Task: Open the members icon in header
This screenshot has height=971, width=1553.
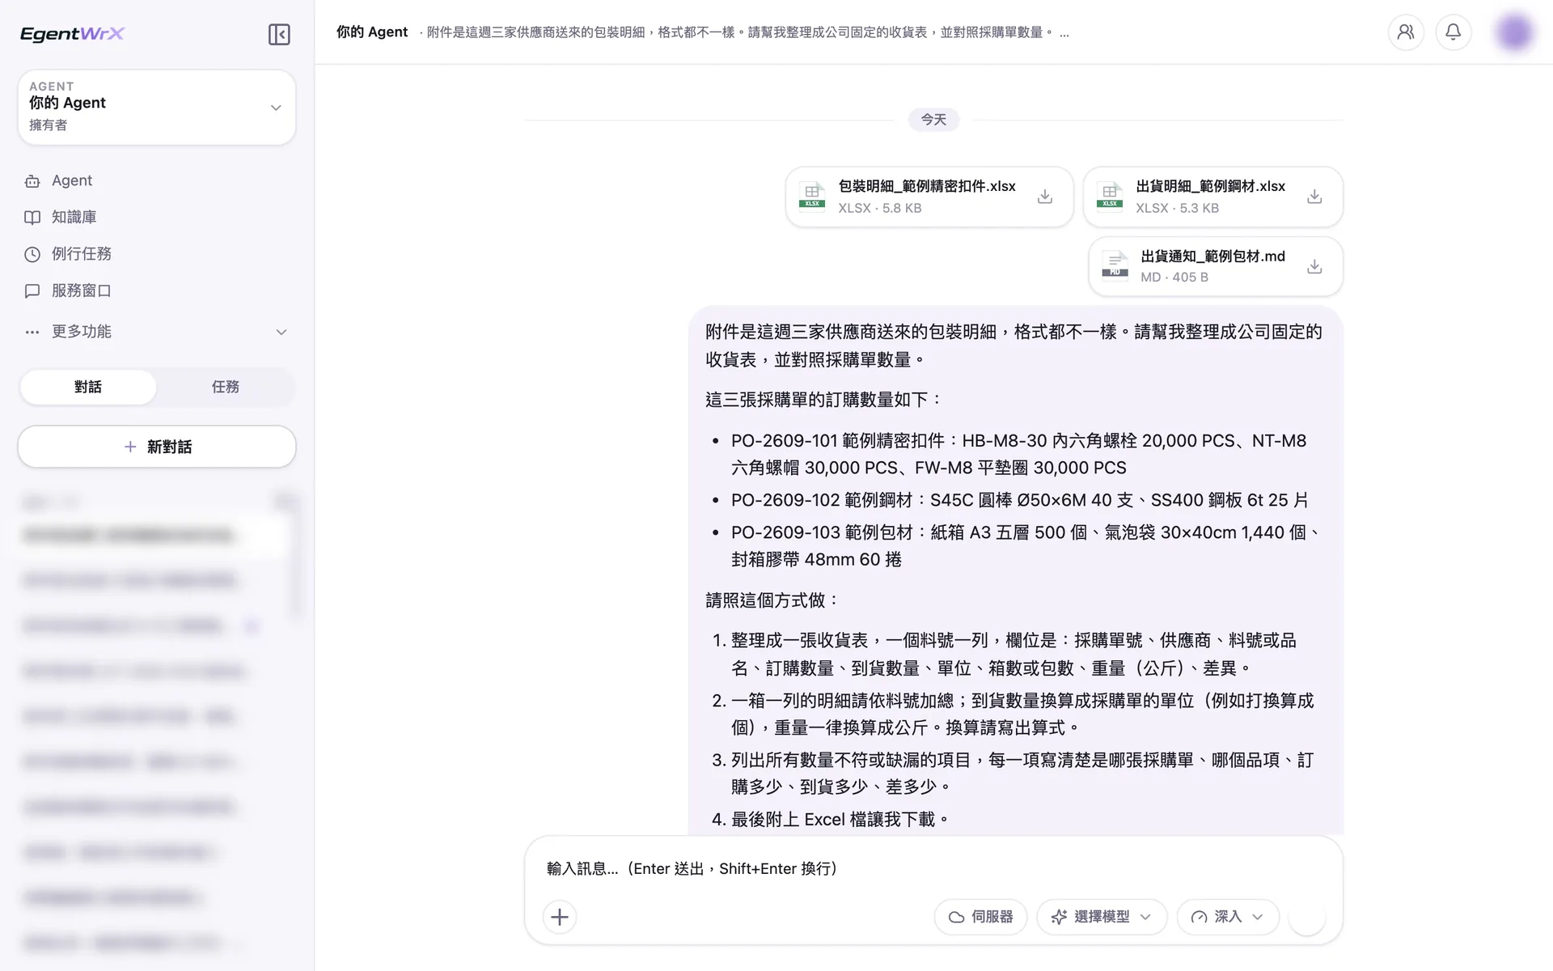Action: pos(1406,32)
